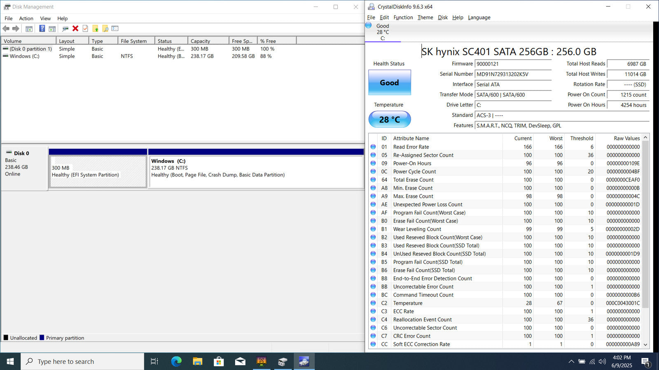
Task: Toggle the action pane toolbar icon
Action: pyautogui.click(x=52, y=29)
